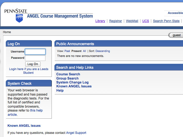
Task: Open the Help link
Action: pos(60,90)
